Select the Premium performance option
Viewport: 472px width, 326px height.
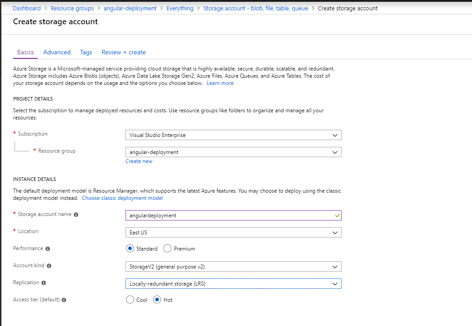pyautogui.click(x=167, y=248)
